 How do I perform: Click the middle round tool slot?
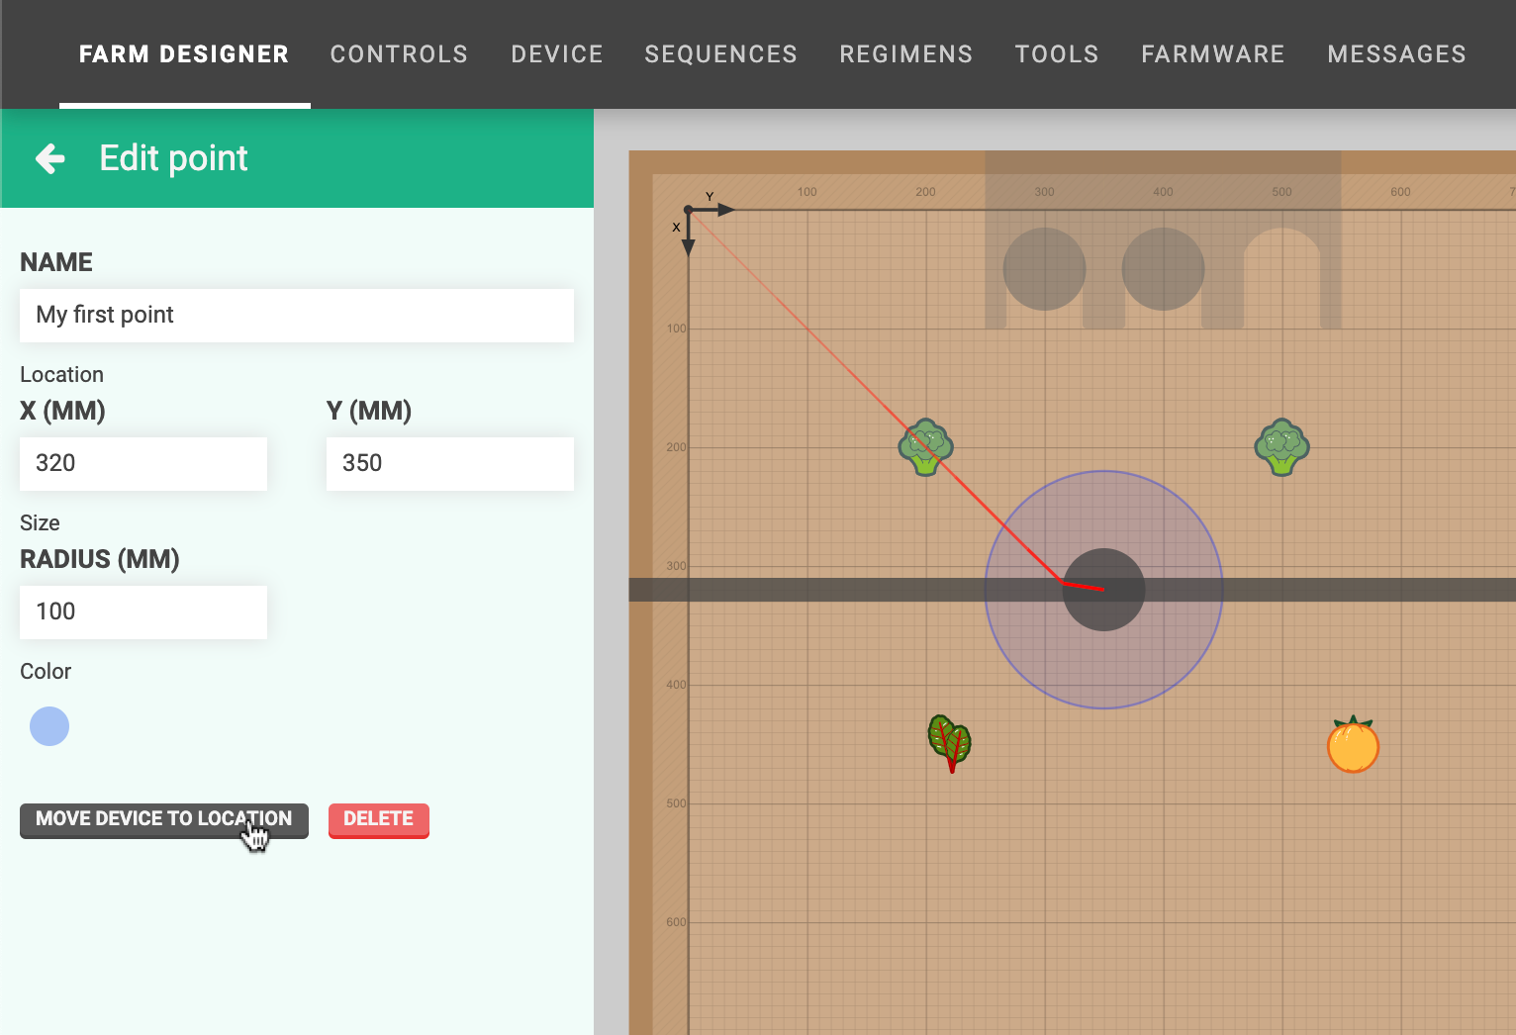pyautogui.click(x=1163, y=269)
